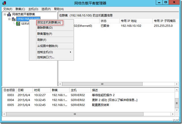Click the SERVER host icon in the tree
Screen dimensions: 182x124
(18, 24)
